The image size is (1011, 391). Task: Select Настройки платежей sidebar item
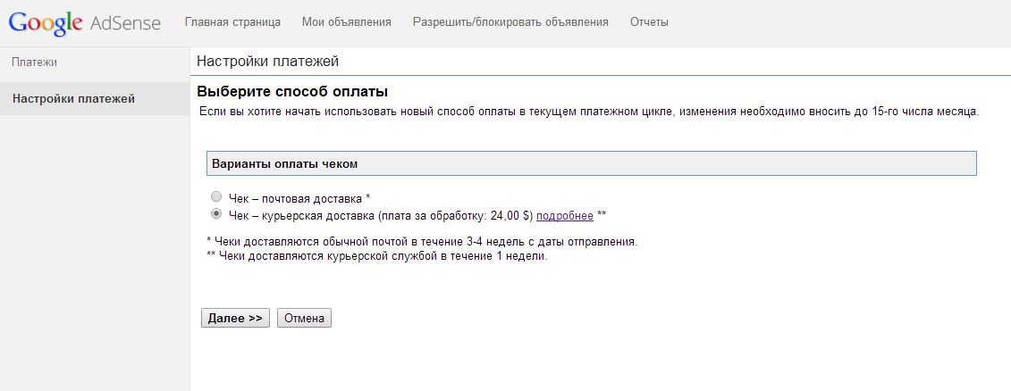tap(95, 98)
